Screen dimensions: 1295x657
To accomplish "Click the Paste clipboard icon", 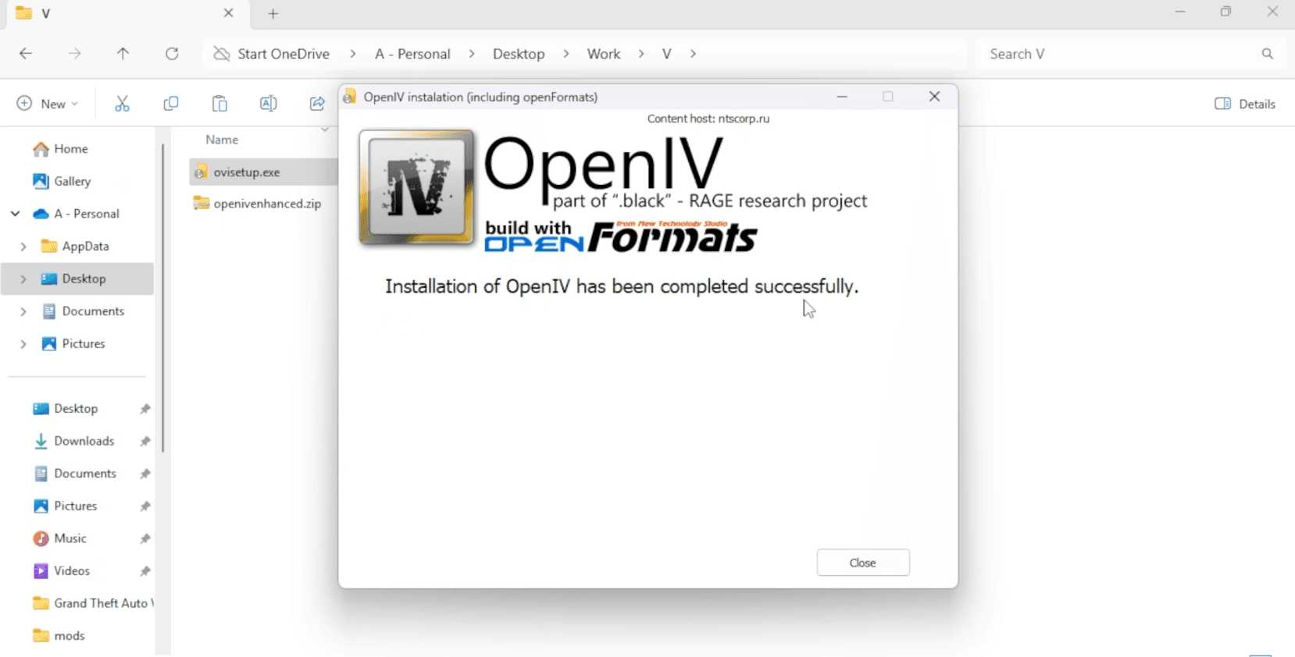I will pyautogui.click(x=219, y=104).
